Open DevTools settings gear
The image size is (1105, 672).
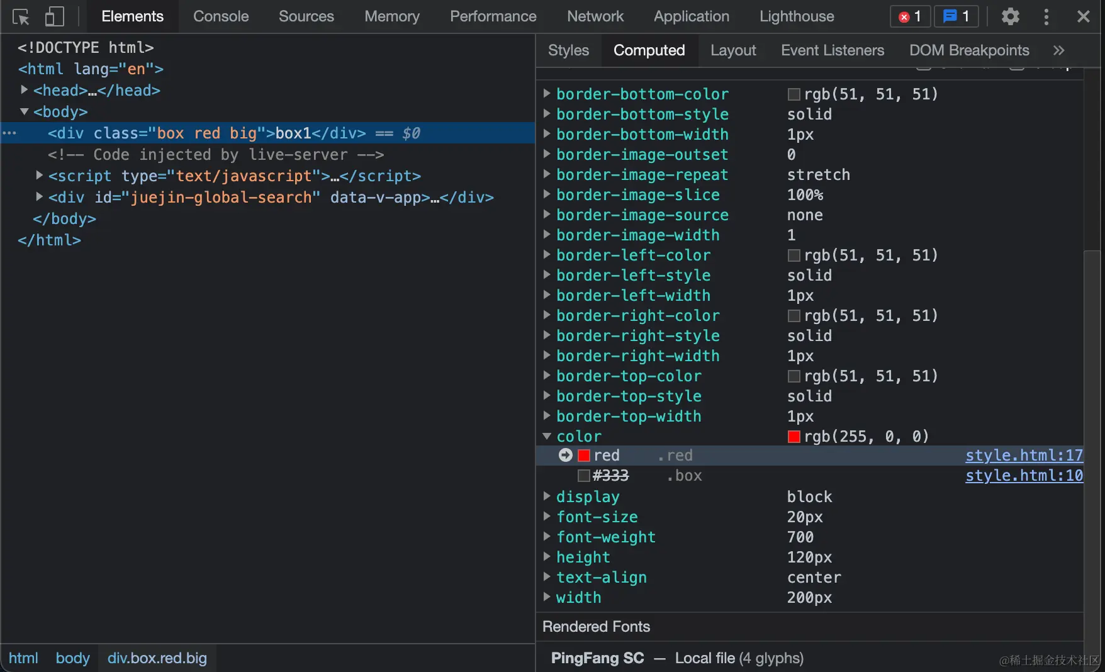click(1010, 17)
